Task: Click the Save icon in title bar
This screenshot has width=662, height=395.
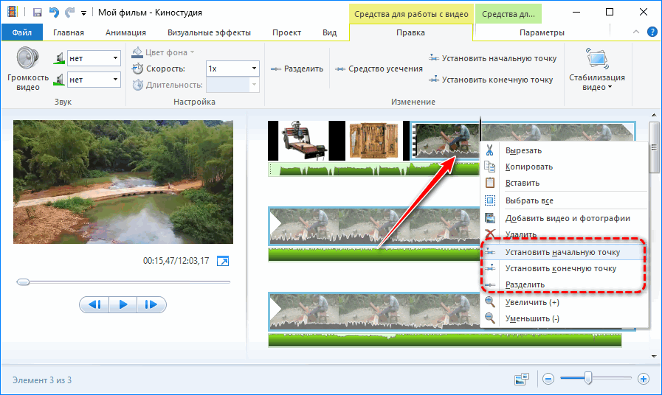Action: click(x=37, y=13)
